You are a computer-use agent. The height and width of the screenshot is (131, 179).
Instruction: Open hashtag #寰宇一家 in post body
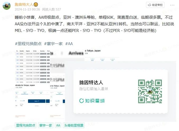pos(53,44)
